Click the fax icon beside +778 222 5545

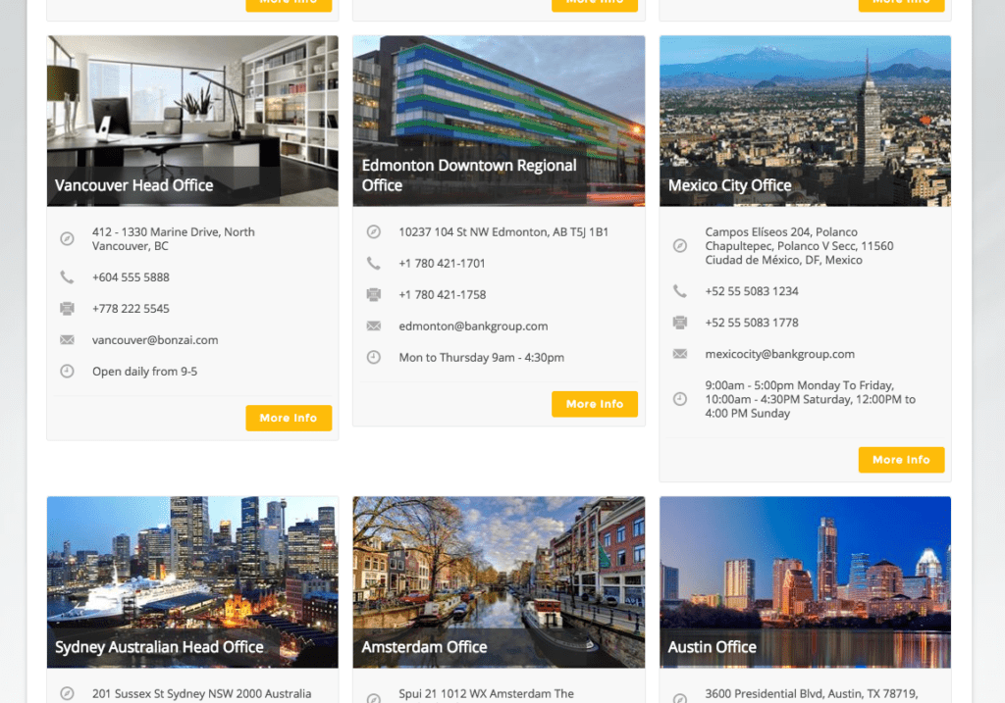pyautogui.click(x=67, y=309)
